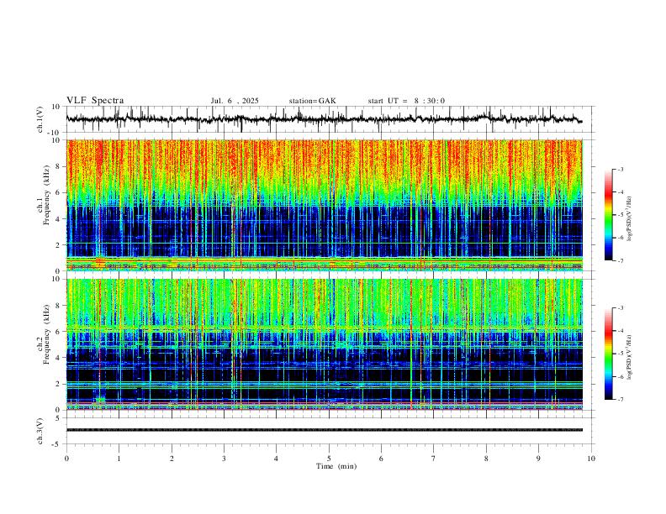666x514 pixels.
Task: Click the ch.2 spectrogram panel
Action: pos(325,344)
